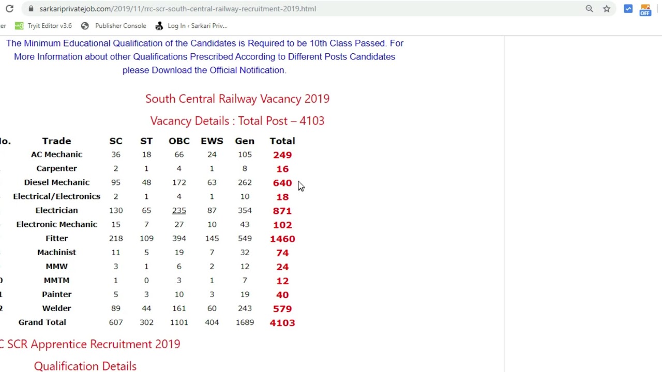Click the Publisher Console globe favicon
662x372 pixels.
[x=85, y=26]
